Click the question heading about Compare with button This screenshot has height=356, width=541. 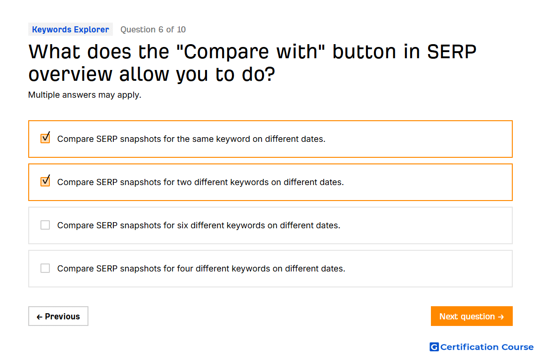(x=252, y=62)
